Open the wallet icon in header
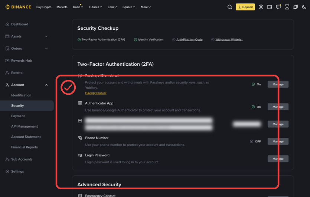Screen dimensions: 310x197 point(270,7)
